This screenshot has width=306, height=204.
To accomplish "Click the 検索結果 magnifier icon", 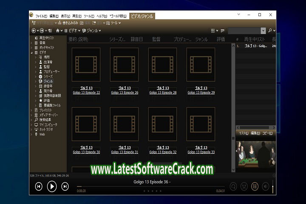I will (36, 120).
